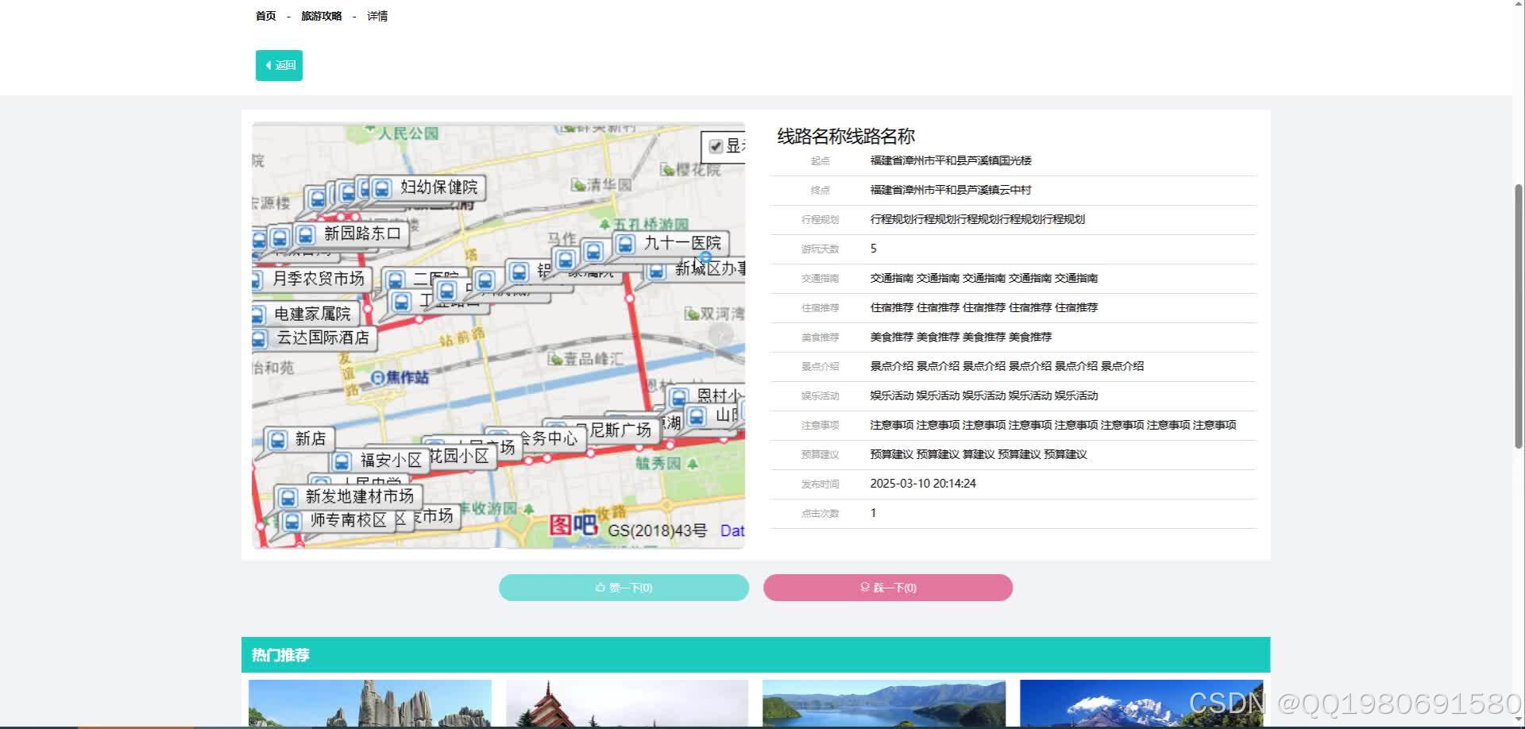
Task: Click the 返回 button to go back
Action: click(279, 65)
